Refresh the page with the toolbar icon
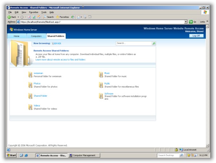 (34, 17)
